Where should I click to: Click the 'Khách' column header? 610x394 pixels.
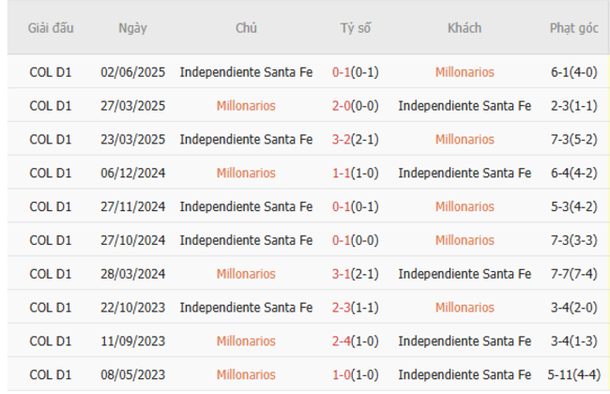point(465,28)
